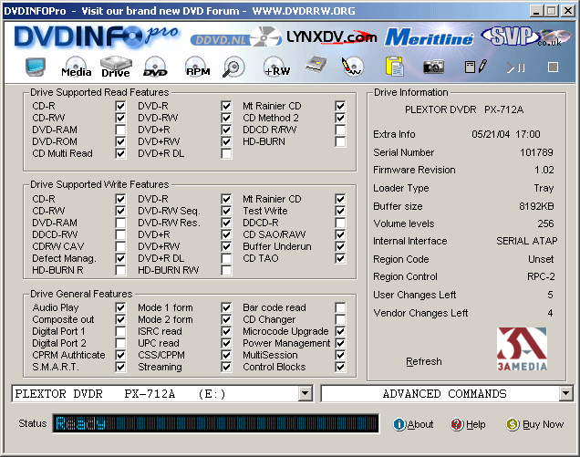Toggle the CDRW CAV checkbox
This screenshot has height=457, width=580.
click(120, 246)
